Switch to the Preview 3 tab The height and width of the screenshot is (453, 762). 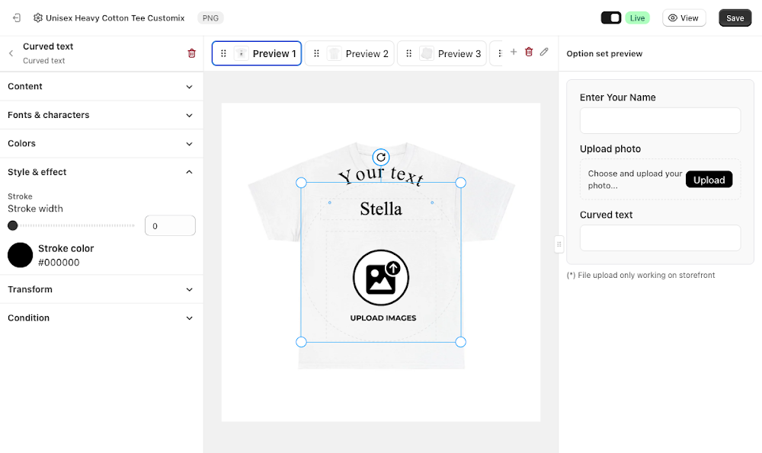442,53
